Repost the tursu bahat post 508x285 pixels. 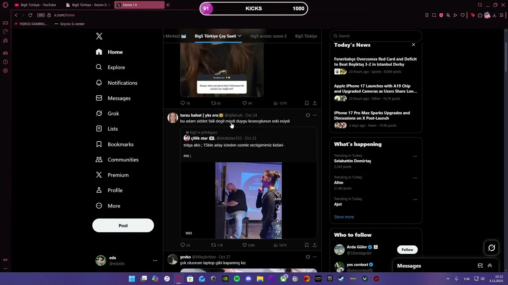pos(217,245)
